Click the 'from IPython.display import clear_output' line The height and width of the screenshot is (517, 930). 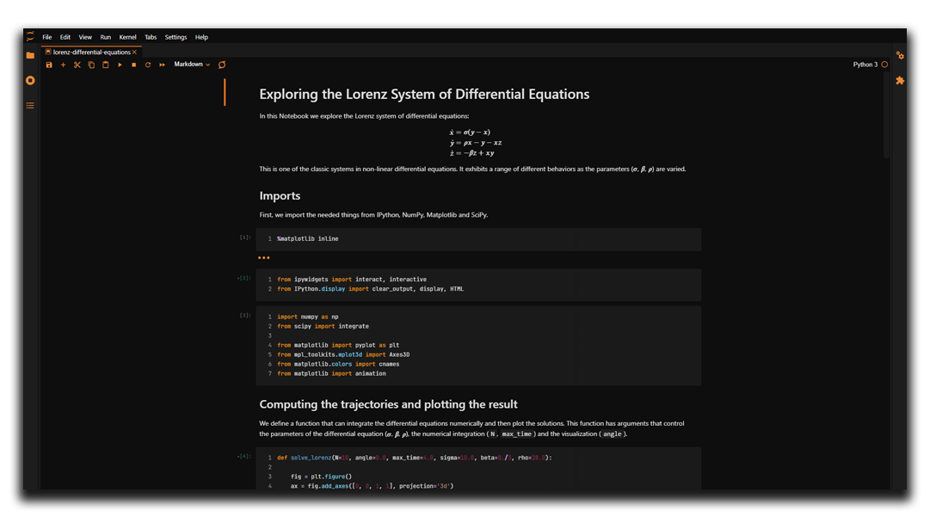pyautogui.click(x=370, y=289)
